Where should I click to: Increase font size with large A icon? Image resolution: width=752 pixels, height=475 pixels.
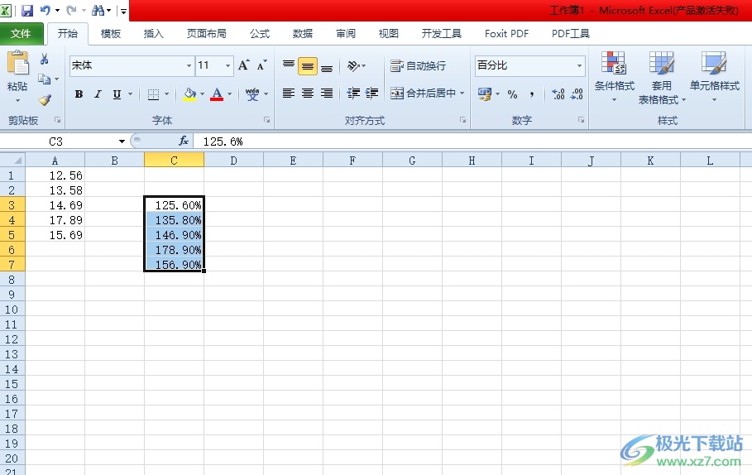pyautogui.click(x=243, y=65)
